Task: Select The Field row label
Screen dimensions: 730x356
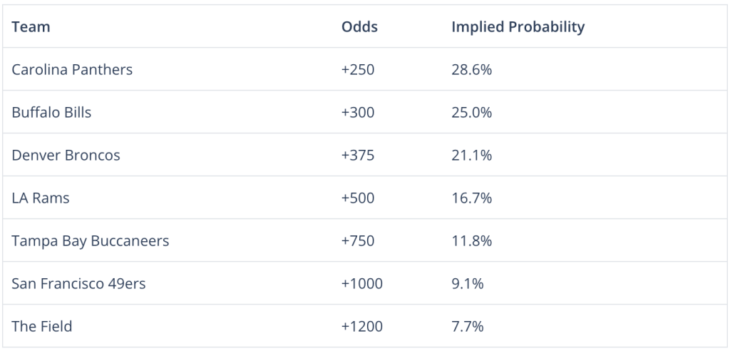Action: point(42,326)
